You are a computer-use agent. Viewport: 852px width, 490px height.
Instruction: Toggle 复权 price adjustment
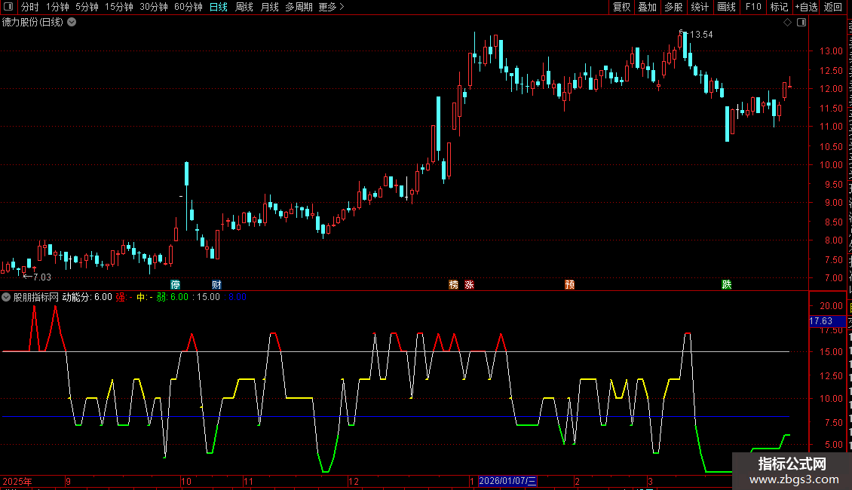click(x=621, y=7)
